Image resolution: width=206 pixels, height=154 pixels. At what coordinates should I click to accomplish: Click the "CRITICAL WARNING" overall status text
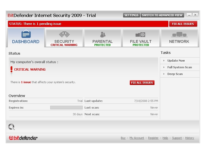coord(30,69)
